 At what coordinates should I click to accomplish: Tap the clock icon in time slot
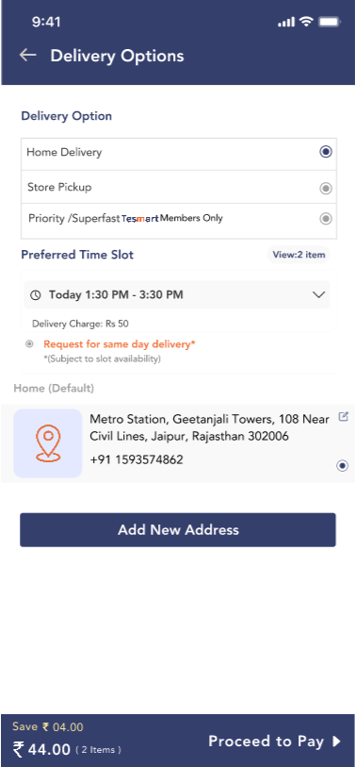pos(35,295)
